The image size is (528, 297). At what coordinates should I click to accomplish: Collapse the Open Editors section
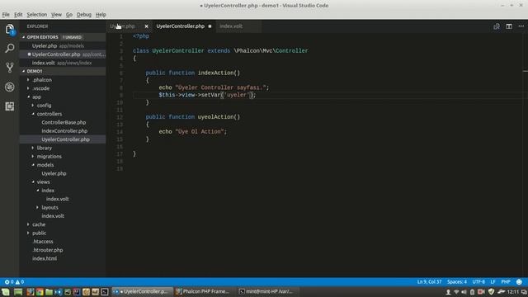[x=24, y=37]
